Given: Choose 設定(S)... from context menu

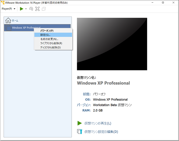Looking at the screenshot, I should [53, 35].
